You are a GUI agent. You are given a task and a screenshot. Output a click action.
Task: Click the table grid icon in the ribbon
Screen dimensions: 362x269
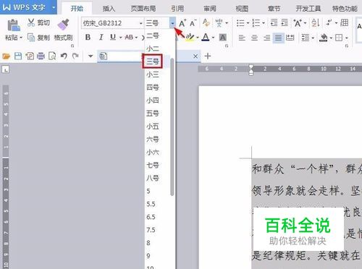click(x=344, y=23)
